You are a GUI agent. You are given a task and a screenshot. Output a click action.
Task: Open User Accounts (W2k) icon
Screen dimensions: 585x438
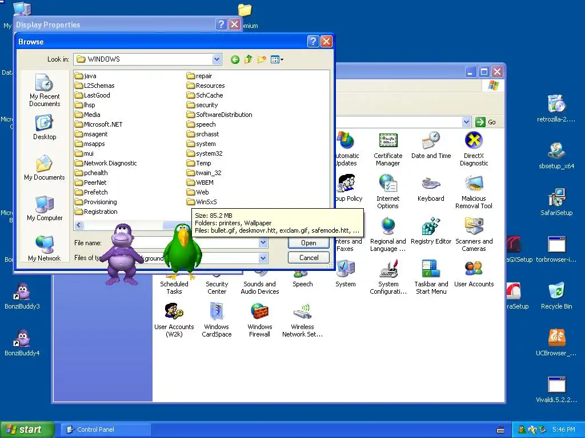(x=174, y=321)
